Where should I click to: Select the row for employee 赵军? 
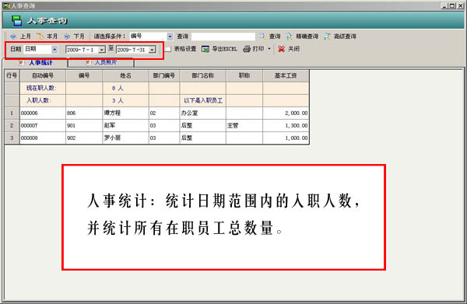[x=157, y=125]
